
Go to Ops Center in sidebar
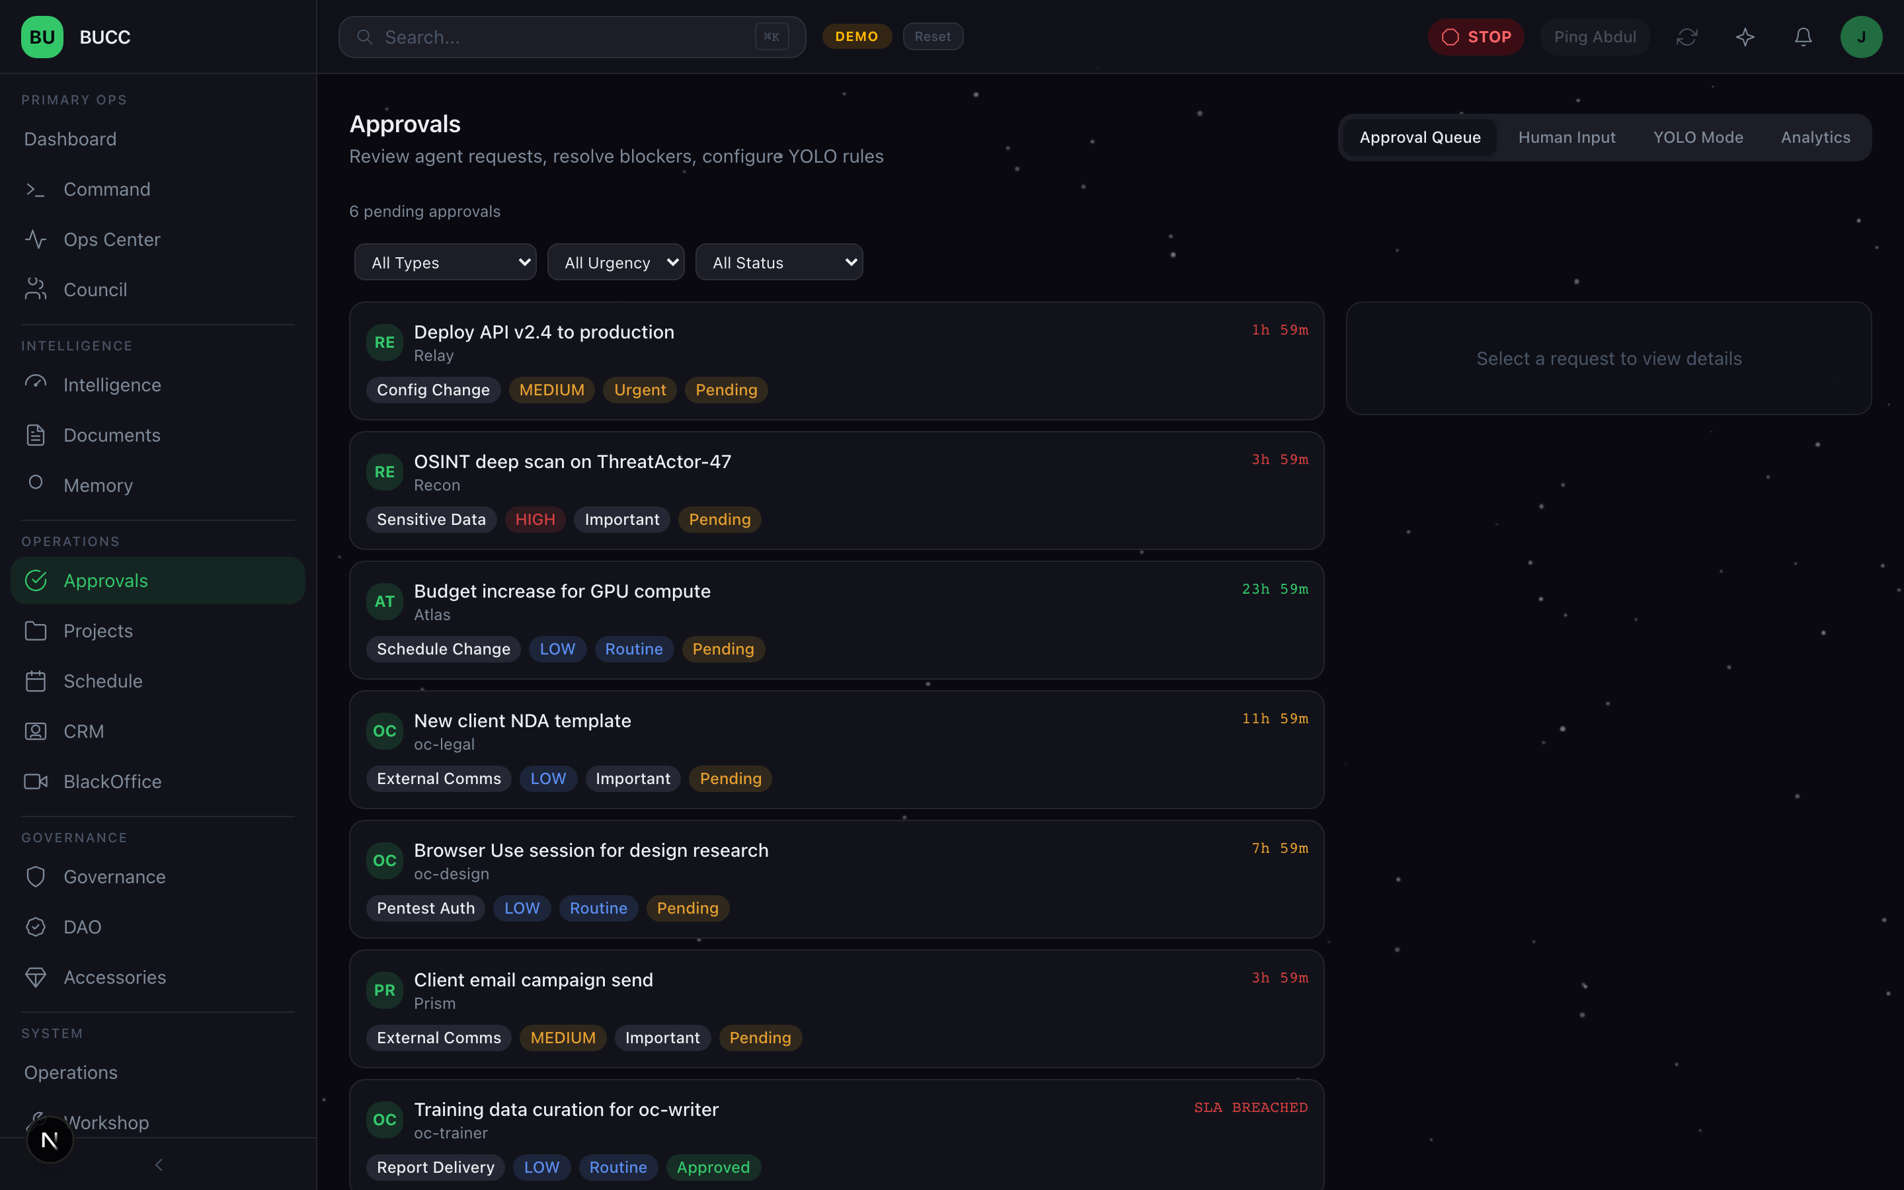click(x=112, y=240)
